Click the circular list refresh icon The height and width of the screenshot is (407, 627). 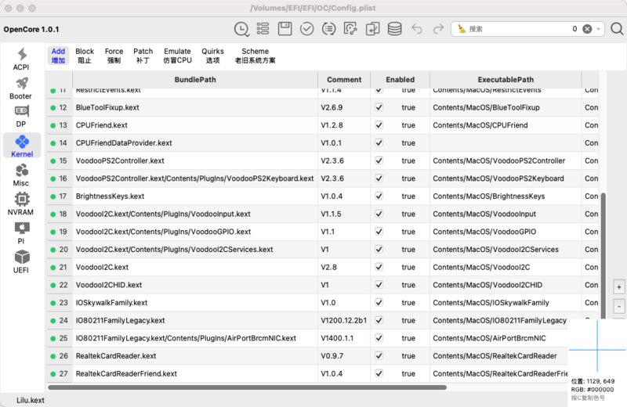click(x=328, y=29)
